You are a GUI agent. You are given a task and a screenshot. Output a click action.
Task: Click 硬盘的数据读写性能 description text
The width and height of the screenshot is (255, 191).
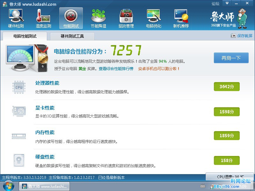pyautogui.click(x=95, y=166)
